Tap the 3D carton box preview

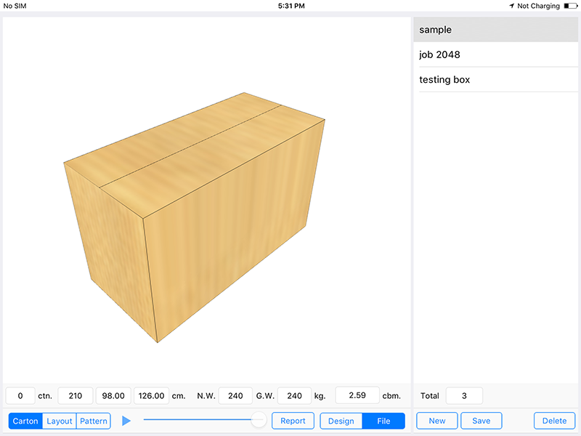pyautogui.click(x=194, y=217)
